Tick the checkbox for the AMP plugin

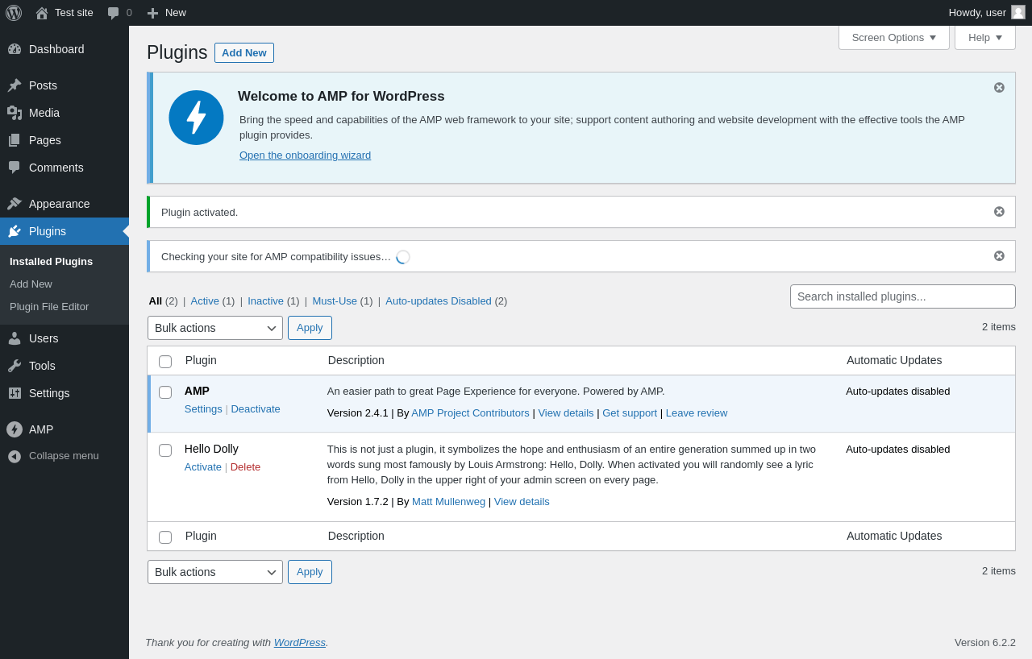[x=165, y=392]
